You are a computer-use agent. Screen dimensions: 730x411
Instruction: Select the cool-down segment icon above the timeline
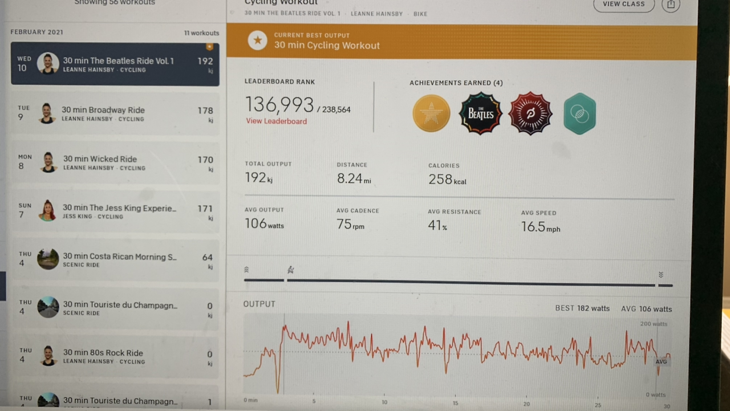click(x=660, y=274)
